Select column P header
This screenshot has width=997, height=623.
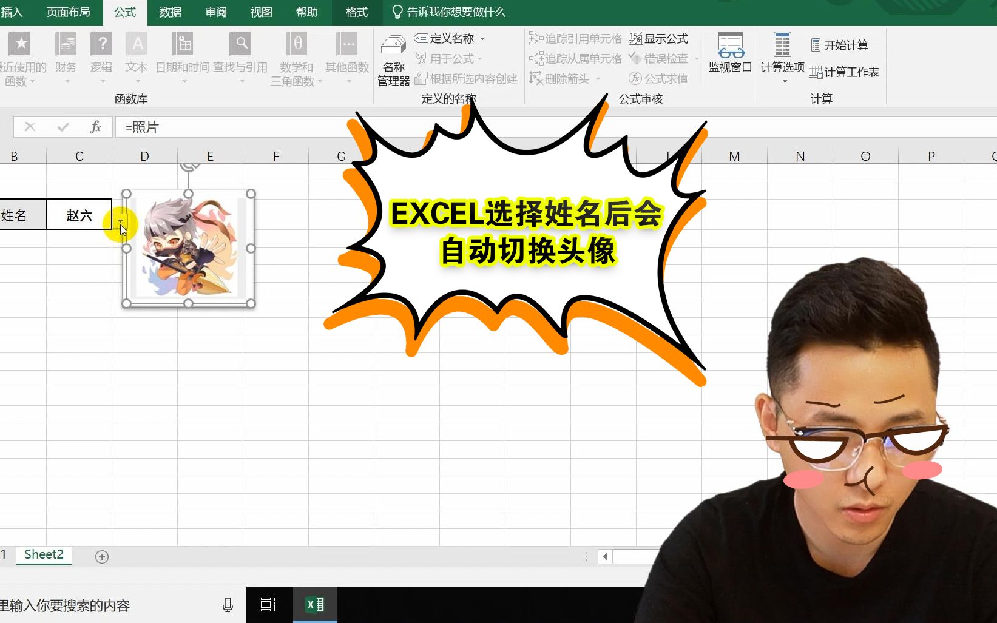pyautogui.click(x=931, y=157)
